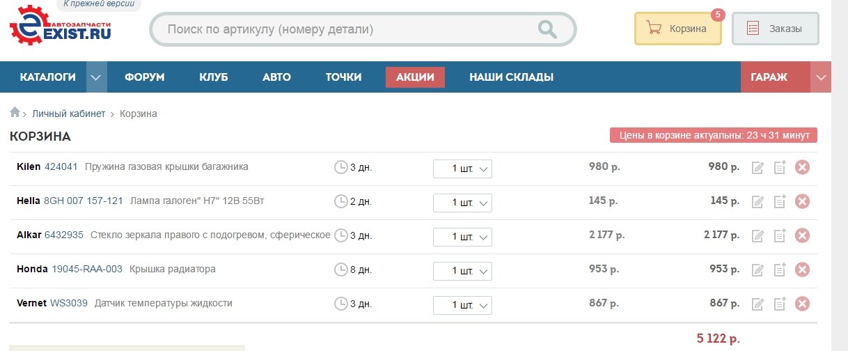The height and width of the screenshot is (351, 848).
Task: Open the Hella 8GH 007 157-121 part link
Action: (x=84, y=201)
